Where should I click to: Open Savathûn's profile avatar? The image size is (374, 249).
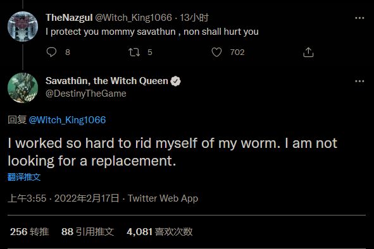point(23,88)
